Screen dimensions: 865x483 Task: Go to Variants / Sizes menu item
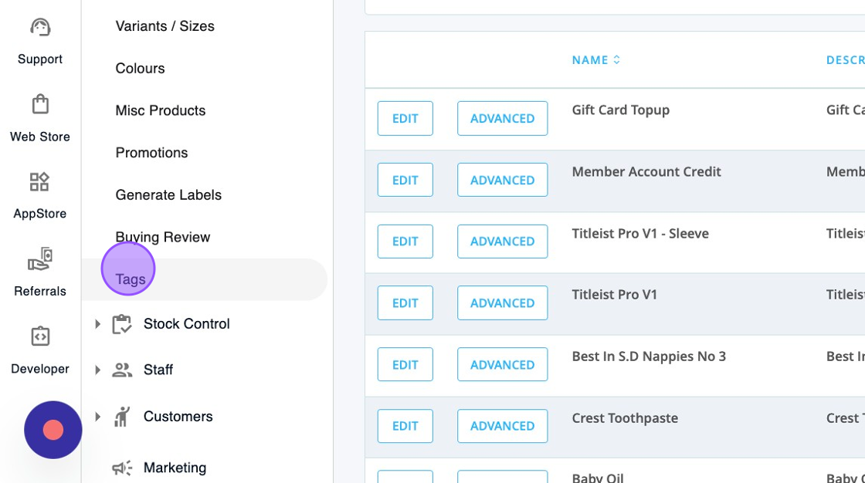point(165,26)
